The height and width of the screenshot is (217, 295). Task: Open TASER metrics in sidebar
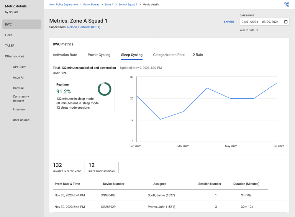[10, 46]
